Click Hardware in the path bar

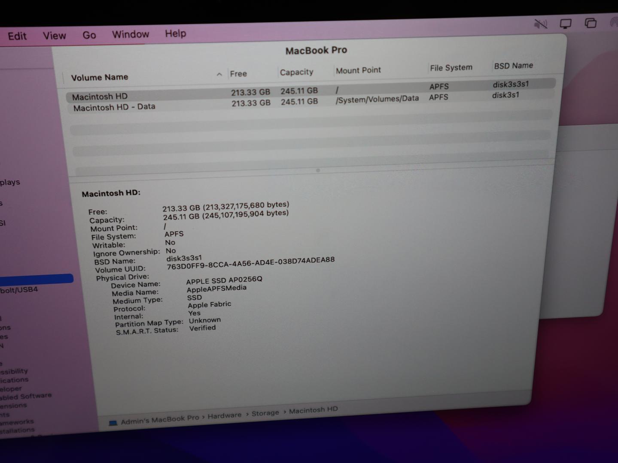(225, 415)
